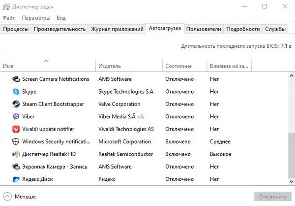Click Отключено status in the Skype row
This screenshot has width=295, height=206.
pos(179,92)
